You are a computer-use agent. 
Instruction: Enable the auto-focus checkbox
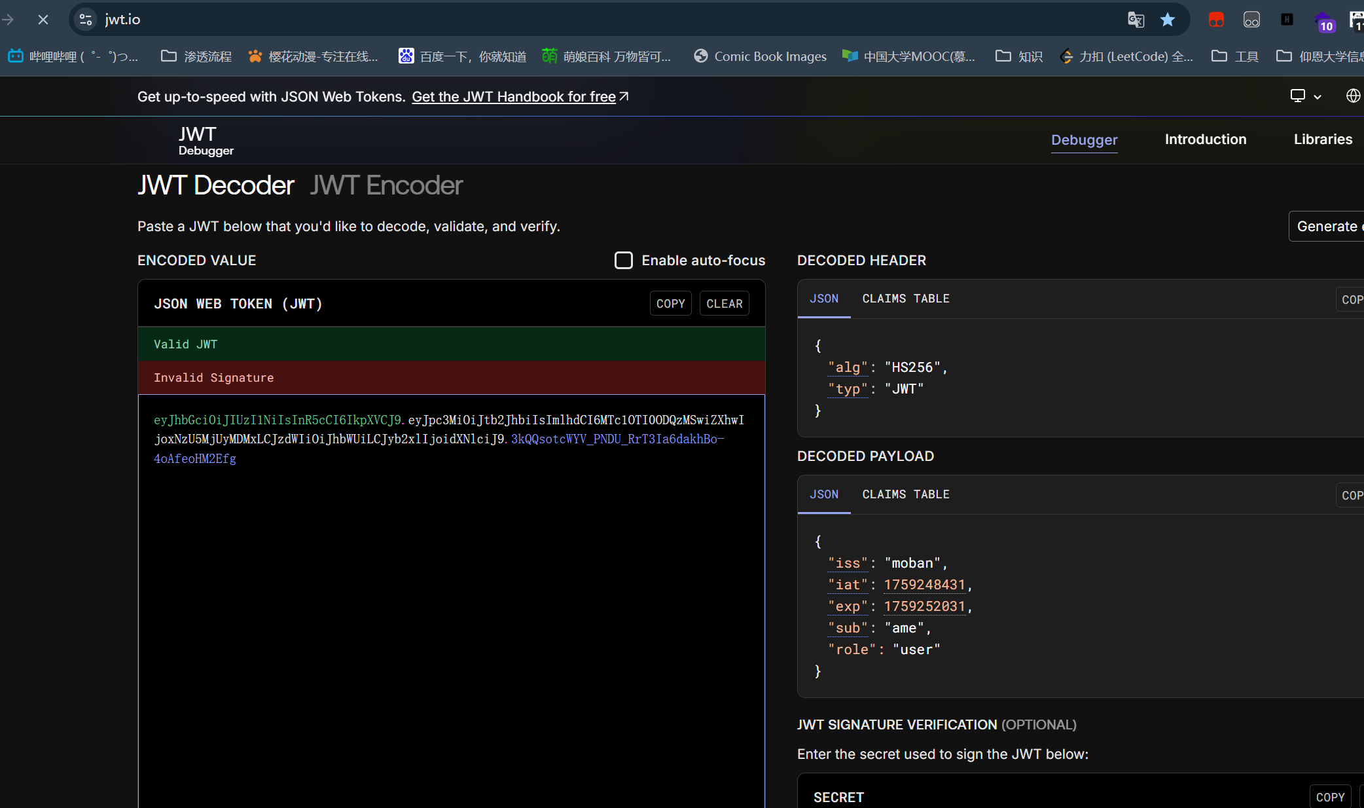click(624, 261)
